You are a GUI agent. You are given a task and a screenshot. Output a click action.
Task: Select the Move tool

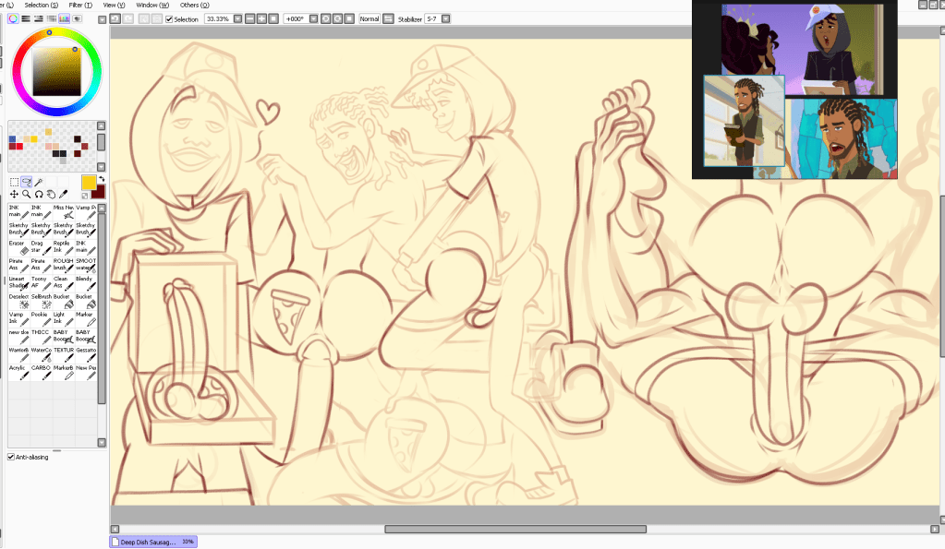coord(13,195)
